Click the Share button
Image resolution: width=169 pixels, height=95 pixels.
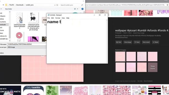click(x=156, y=42)
